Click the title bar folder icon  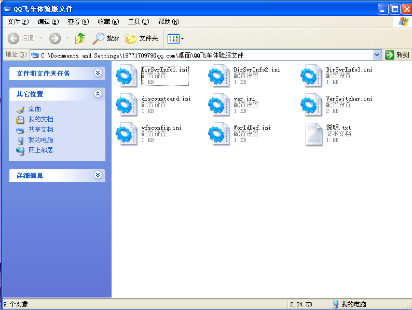[x=7, y=9]
